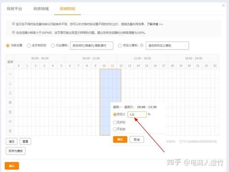This screenshot has height=172, width=229.
Task: Click the hour 17 column header
Action: point(164,66)
